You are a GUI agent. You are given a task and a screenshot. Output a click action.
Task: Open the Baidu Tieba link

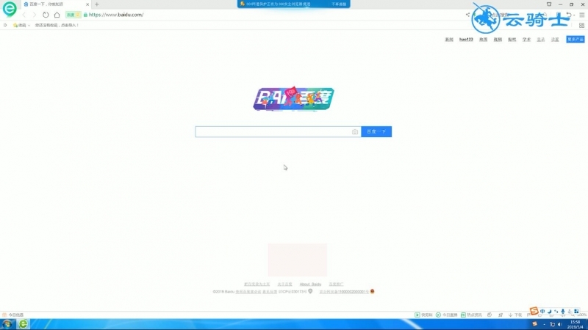tap(512, 40)
